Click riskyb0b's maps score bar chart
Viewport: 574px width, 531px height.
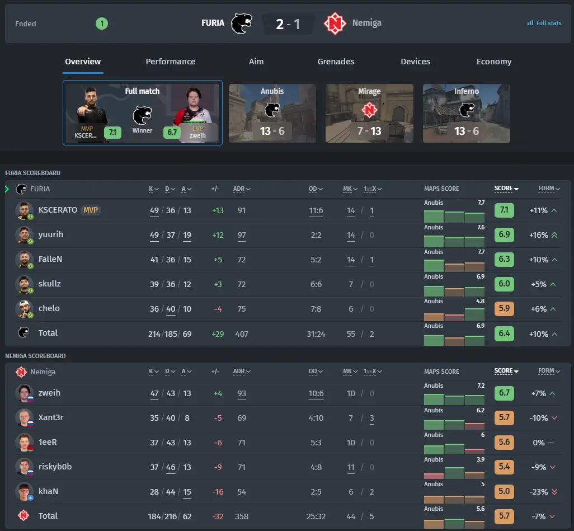tap(454, 473)
